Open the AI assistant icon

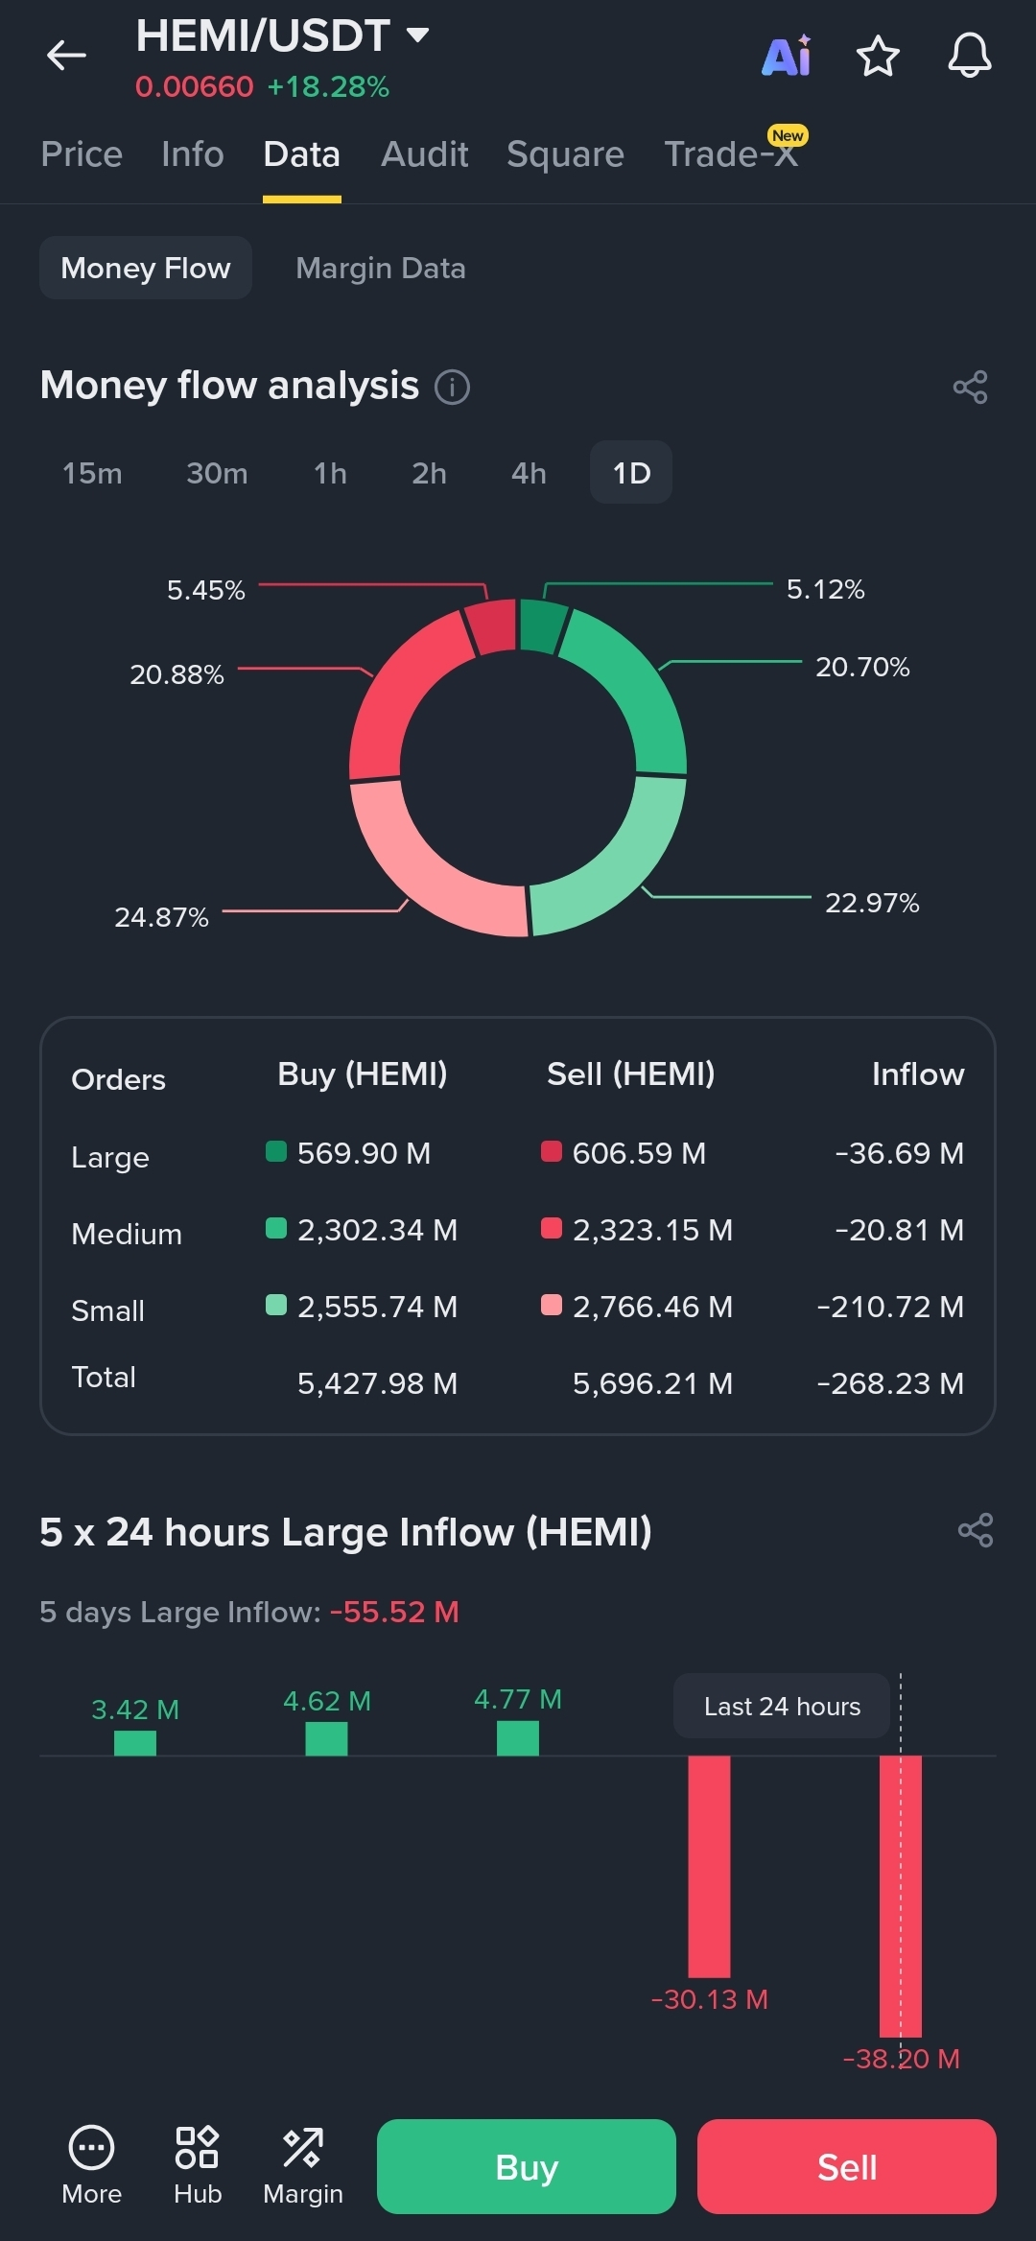786,56
